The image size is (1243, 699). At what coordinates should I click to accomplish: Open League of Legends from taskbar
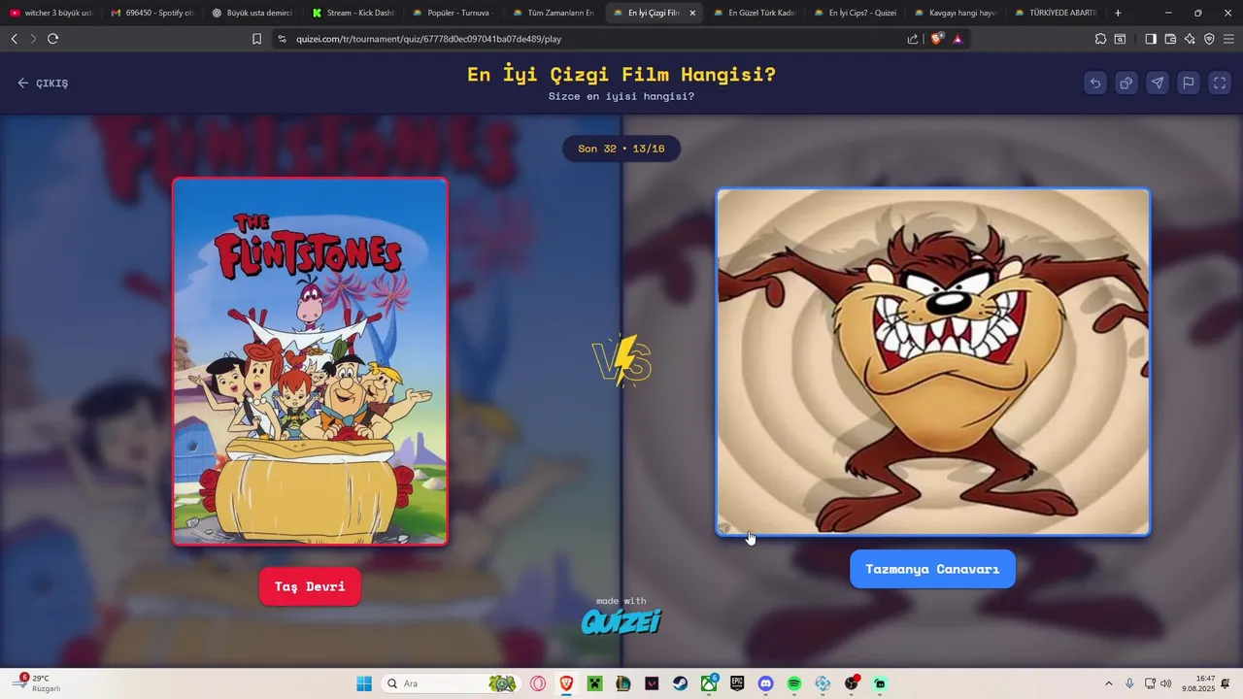point(623,683)
